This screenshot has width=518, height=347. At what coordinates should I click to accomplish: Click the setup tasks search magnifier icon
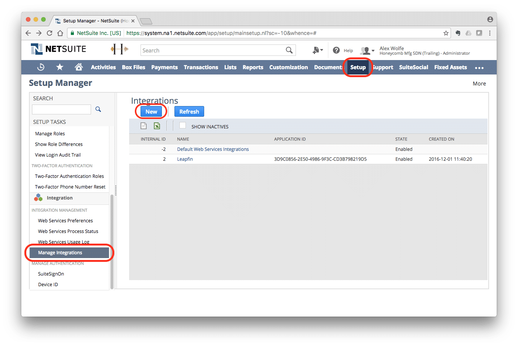tap(98, 109)
